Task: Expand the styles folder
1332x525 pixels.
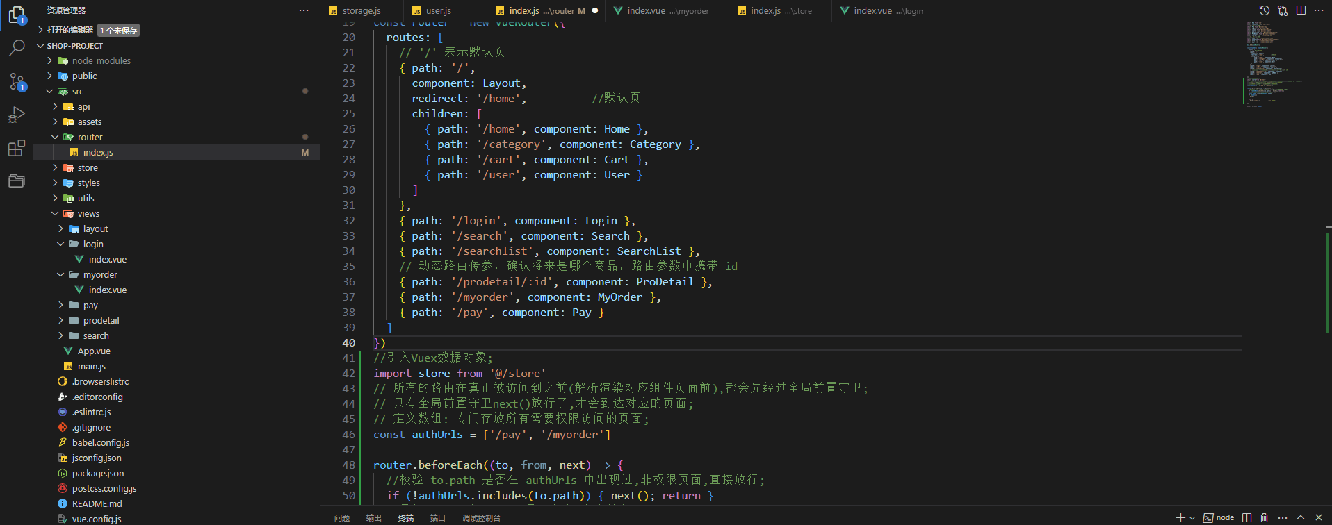Action: pyautogui.click(x=55, y=183)
